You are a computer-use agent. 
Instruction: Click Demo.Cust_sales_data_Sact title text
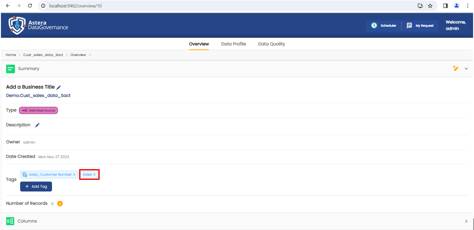coord(38,95)
